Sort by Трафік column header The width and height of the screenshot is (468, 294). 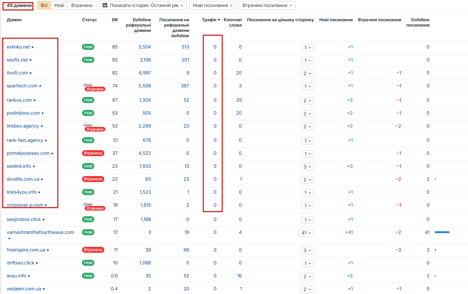coord(211,20)
